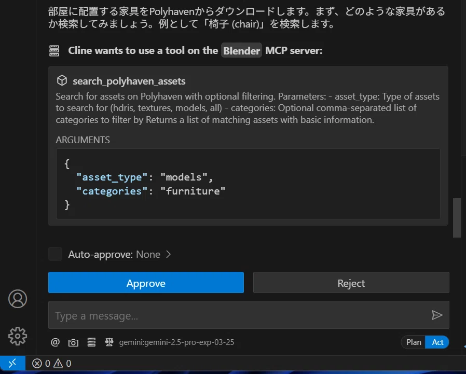
Task: Click the Reject button
Action: [351, 283]
